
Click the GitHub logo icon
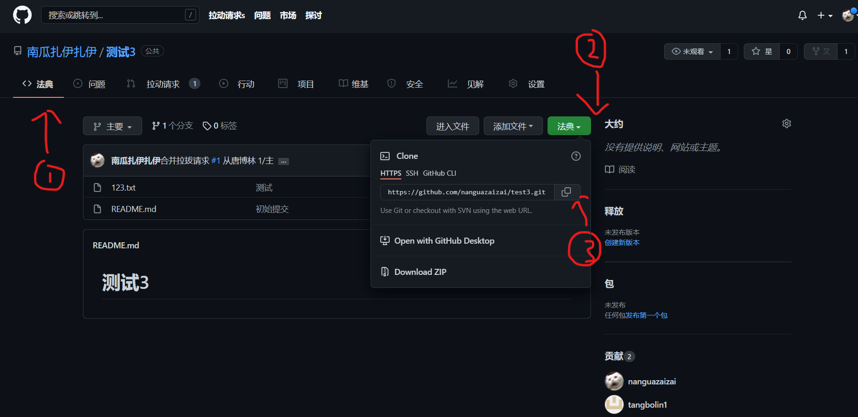(x=22, y=15)
